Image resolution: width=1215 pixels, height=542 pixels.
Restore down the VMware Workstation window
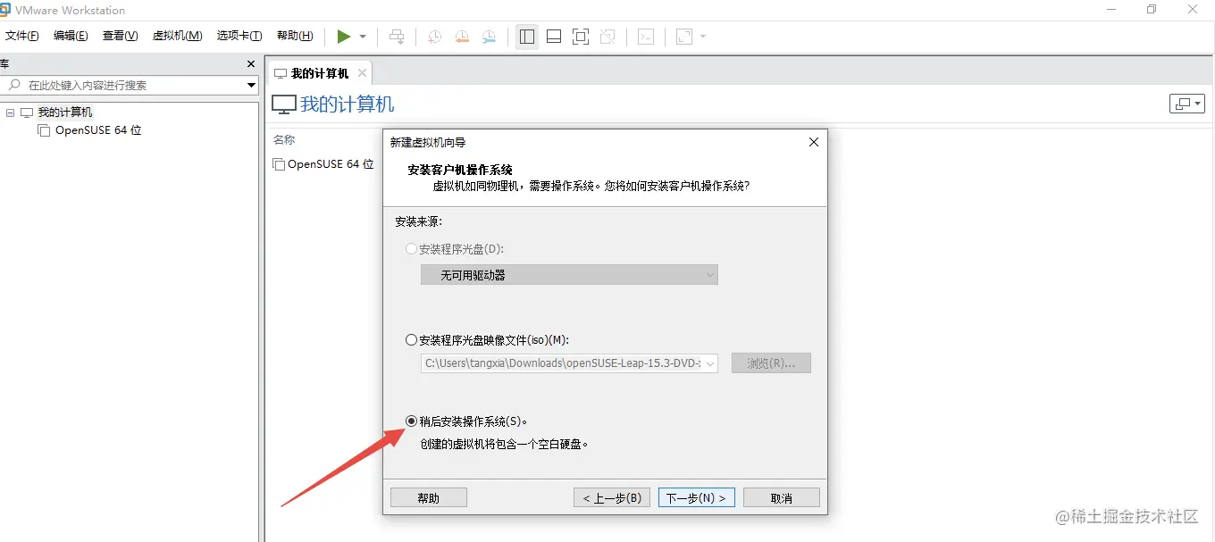click(1152, 10)
